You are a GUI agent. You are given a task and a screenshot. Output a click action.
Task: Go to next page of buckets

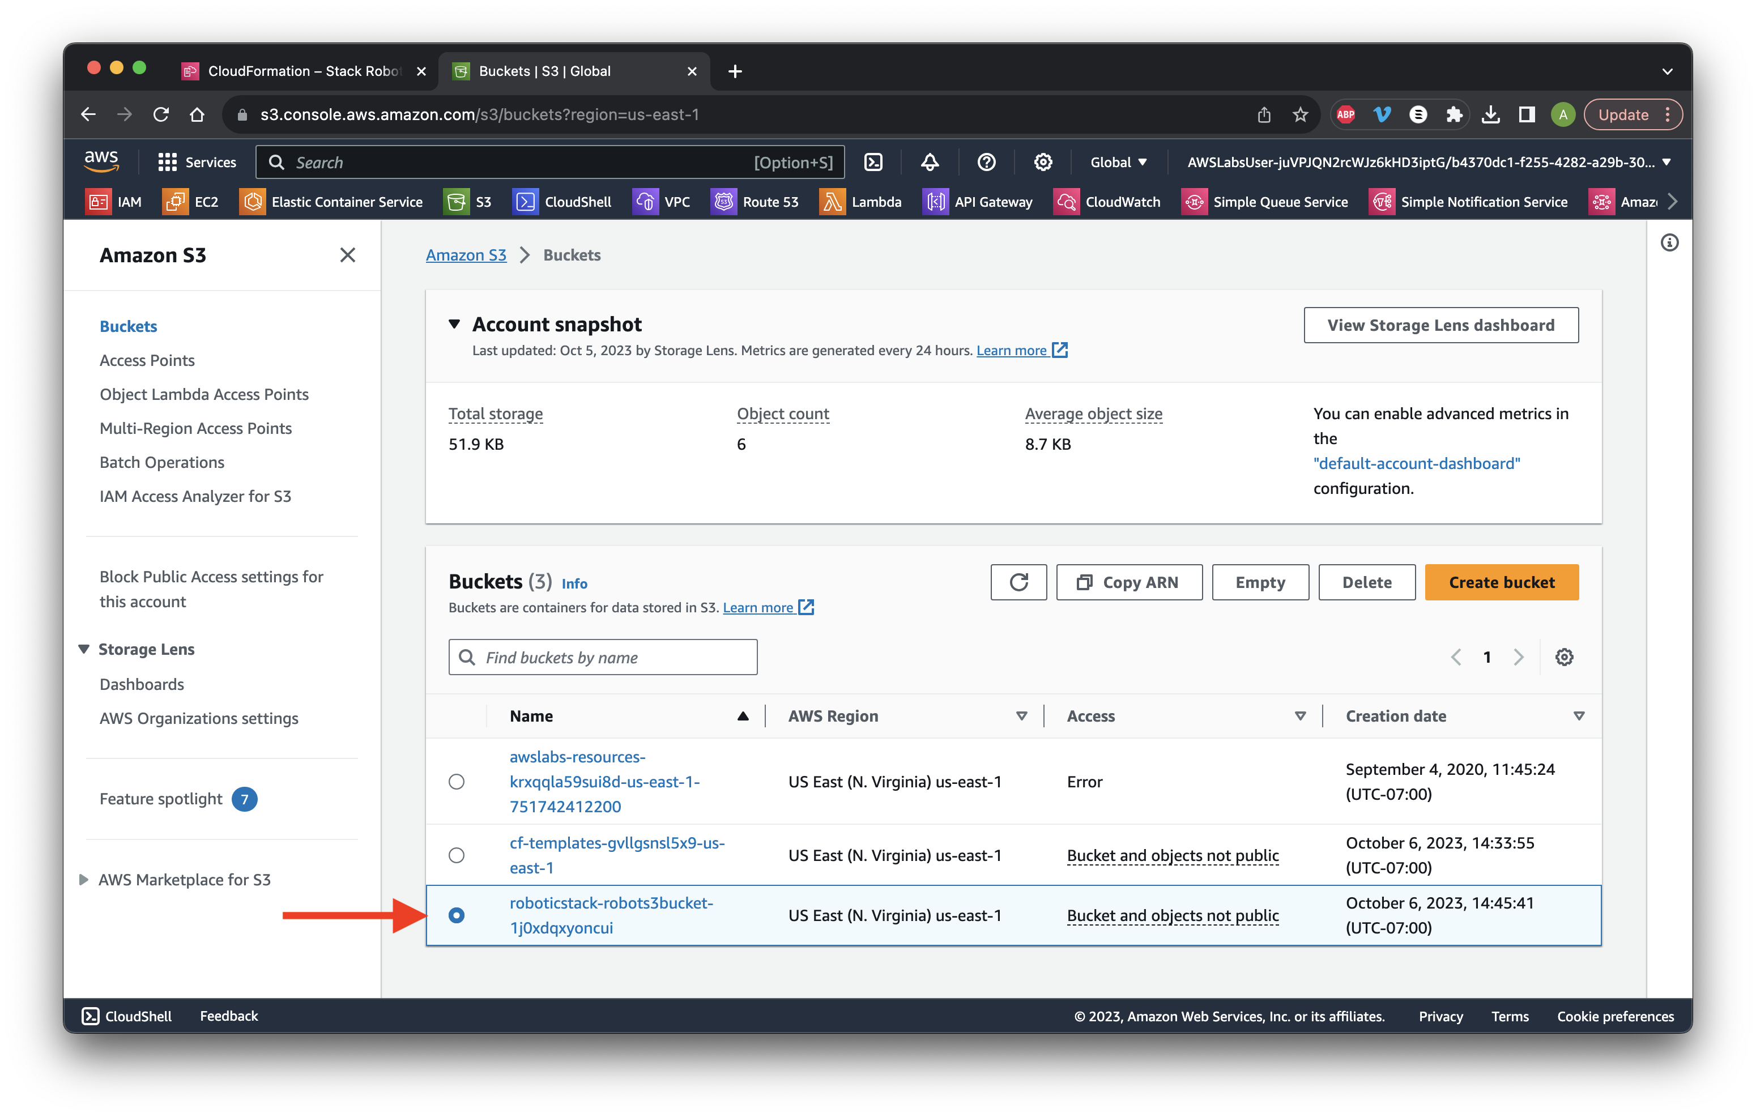(1518, 657)
